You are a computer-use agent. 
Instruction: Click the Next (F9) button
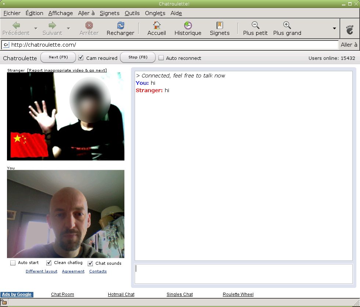coord(58,57)
